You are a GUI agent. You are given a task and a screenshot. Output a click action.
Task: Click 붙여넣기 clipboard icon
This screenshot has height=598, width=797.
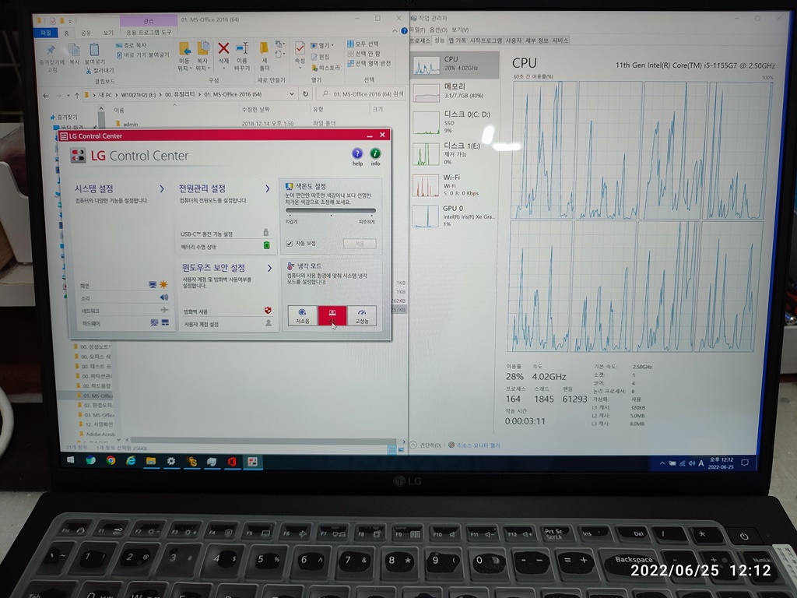pyautogui.click(x=94, y=50)
